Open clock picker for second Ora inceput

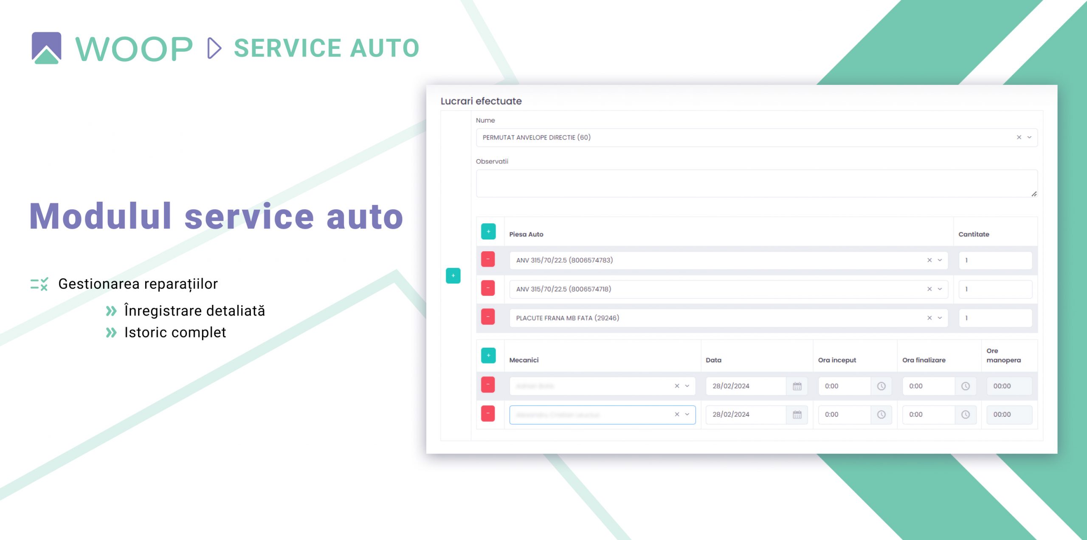pyautogui.click(x=881, y=415)
